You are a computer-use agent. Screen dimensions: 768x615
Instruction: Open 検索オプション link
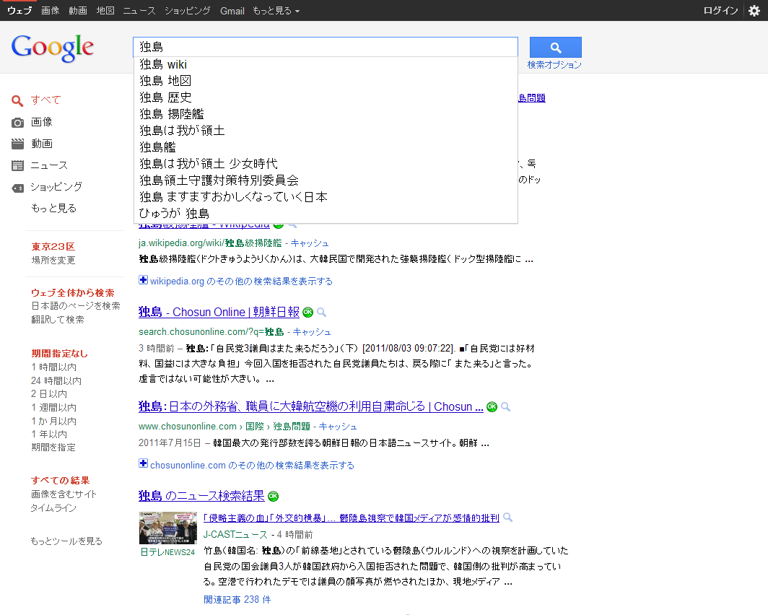pos(554,65)
